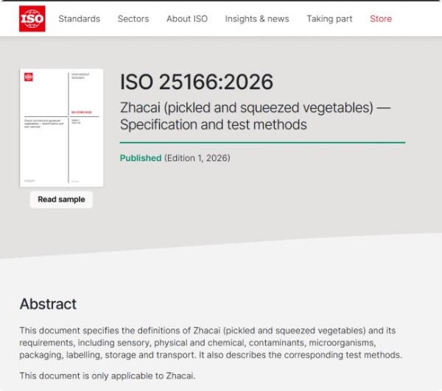Open the Insights & news menu

point(257,19)
